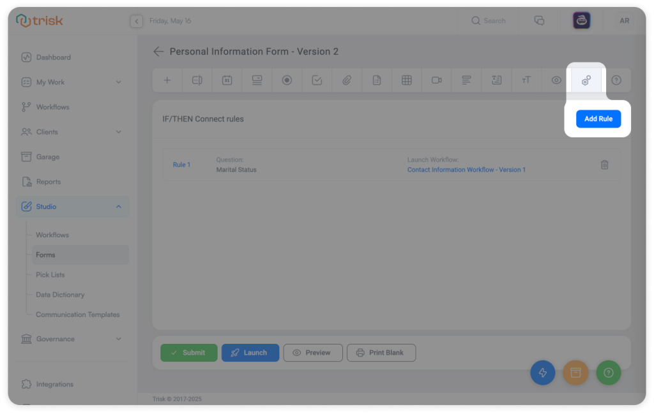Collapse the sidebar with the chevron button

(137, 21)
